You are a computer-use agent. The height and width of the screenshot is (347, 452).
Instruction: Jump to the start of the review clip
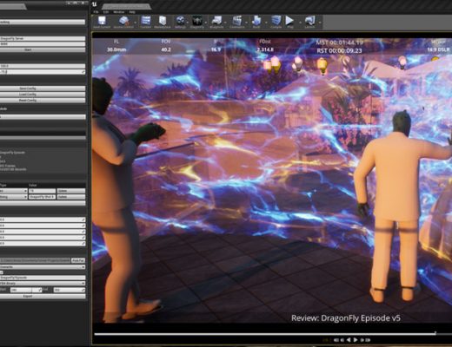coord(336,340)
